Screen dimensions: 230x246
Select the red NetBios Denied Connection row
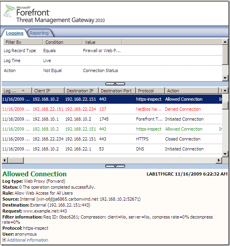click(x=112, y=109)
